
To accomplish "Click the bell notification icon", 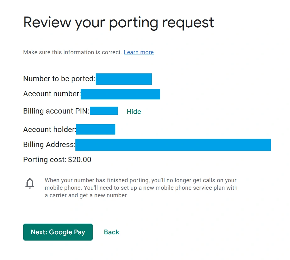I will pyautogui.click(x=30, y=183).
